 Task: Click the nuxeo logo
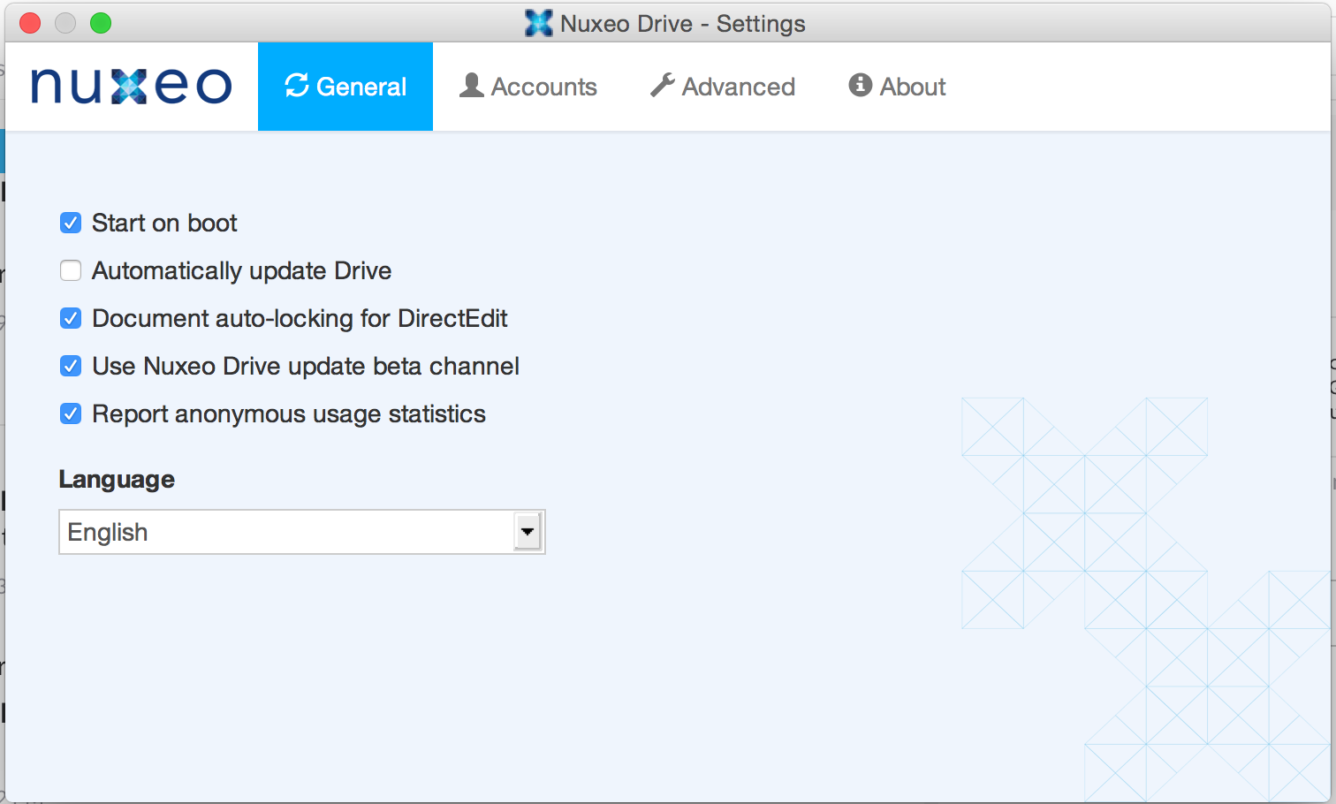131,87
